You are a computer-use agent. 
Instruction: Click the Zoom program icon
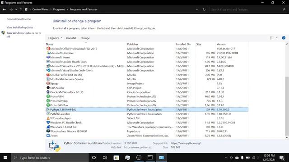[48, 135]
